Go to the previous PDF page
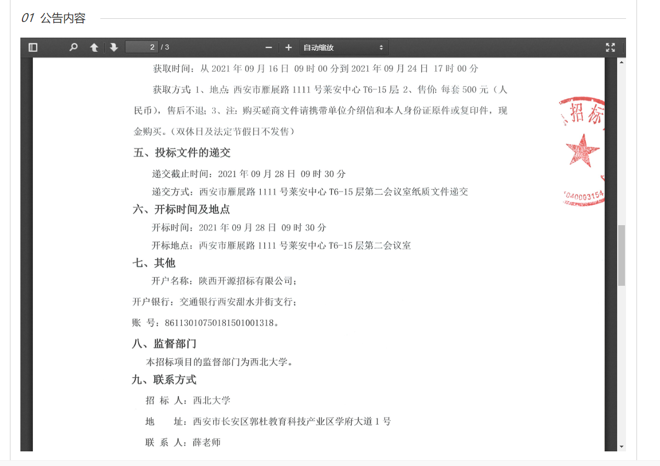Screen dimensions: 660x466 (x=94, y=48)
